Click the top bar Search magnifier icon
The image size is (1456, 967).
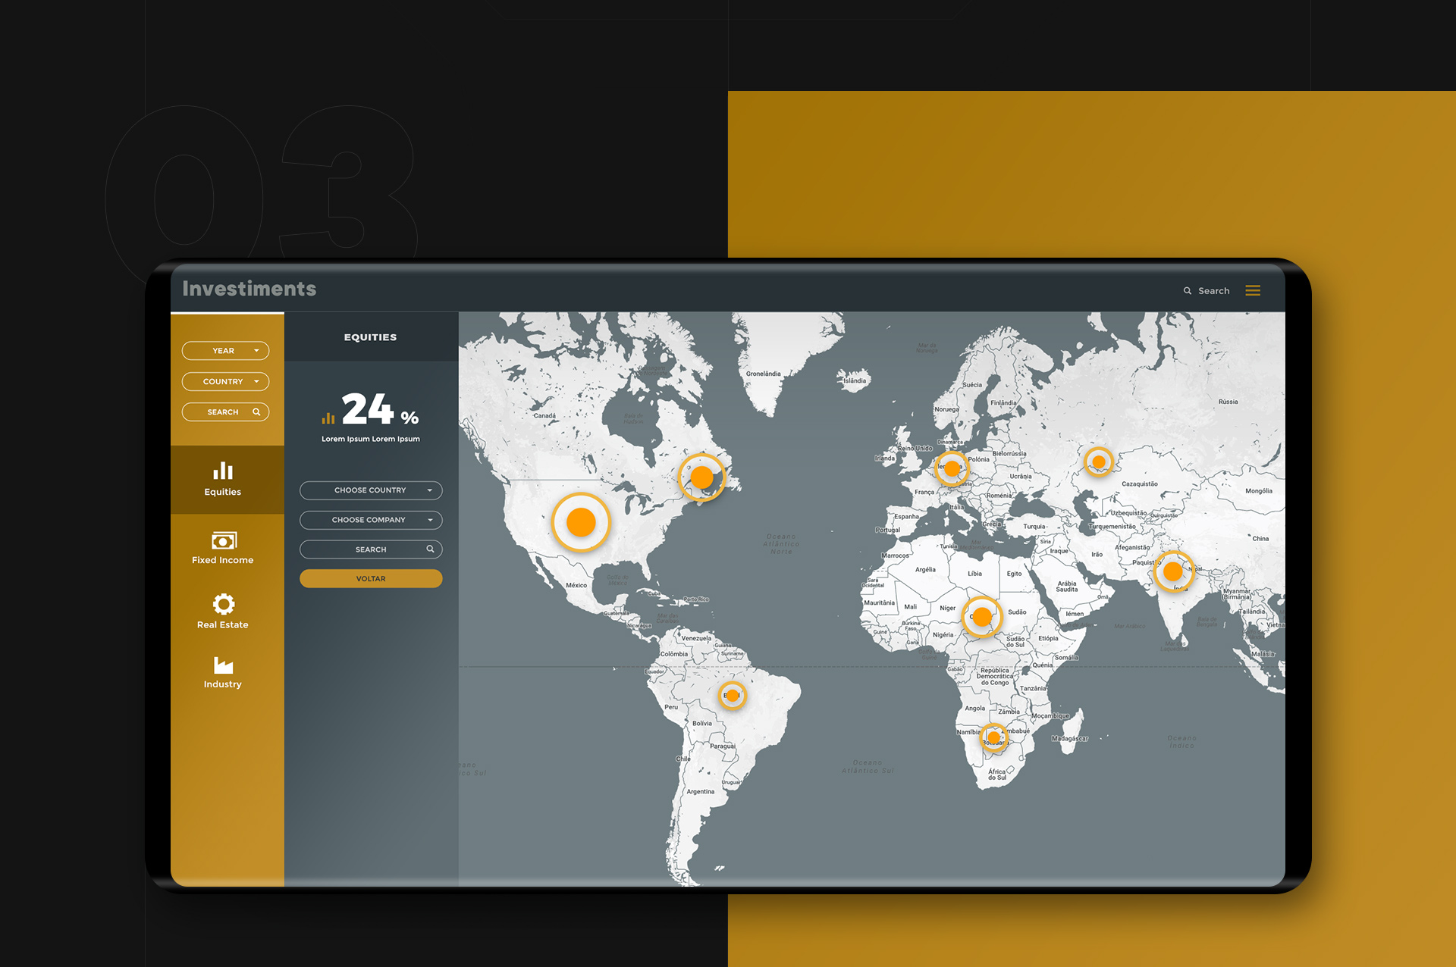pyautogui.click(x=1188, y=291)
